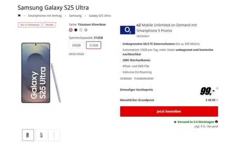Select 256GB storage option
The width and height of the screenshot is (230, 143).
(76, 45)
